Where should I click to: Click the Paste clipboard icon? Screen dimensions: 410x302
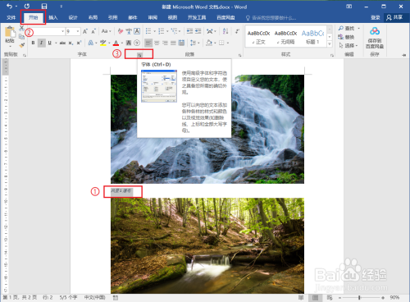(10, 32)
